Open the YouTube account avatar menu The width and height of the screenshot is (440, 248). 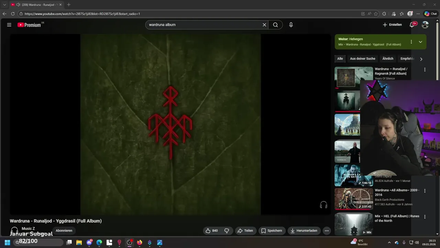pyautogui.click(x=425, y=25)
